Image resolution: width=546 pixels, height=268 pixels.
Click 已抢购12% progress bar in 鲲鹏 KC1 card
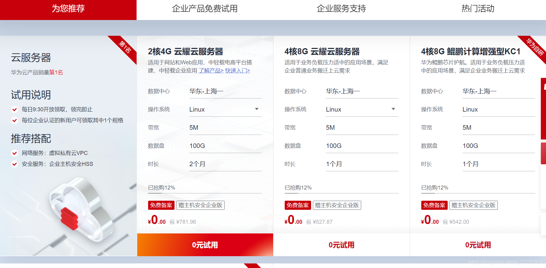(x=478, y=193)
